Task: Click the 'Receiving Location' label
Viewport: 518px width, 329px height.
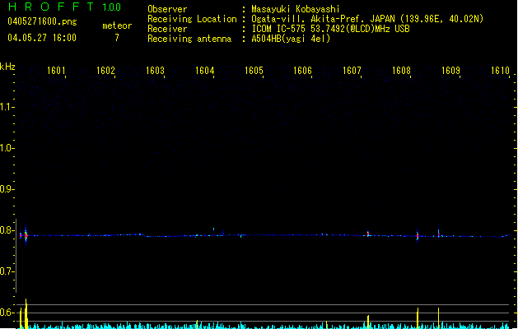Action: (192, 19)
